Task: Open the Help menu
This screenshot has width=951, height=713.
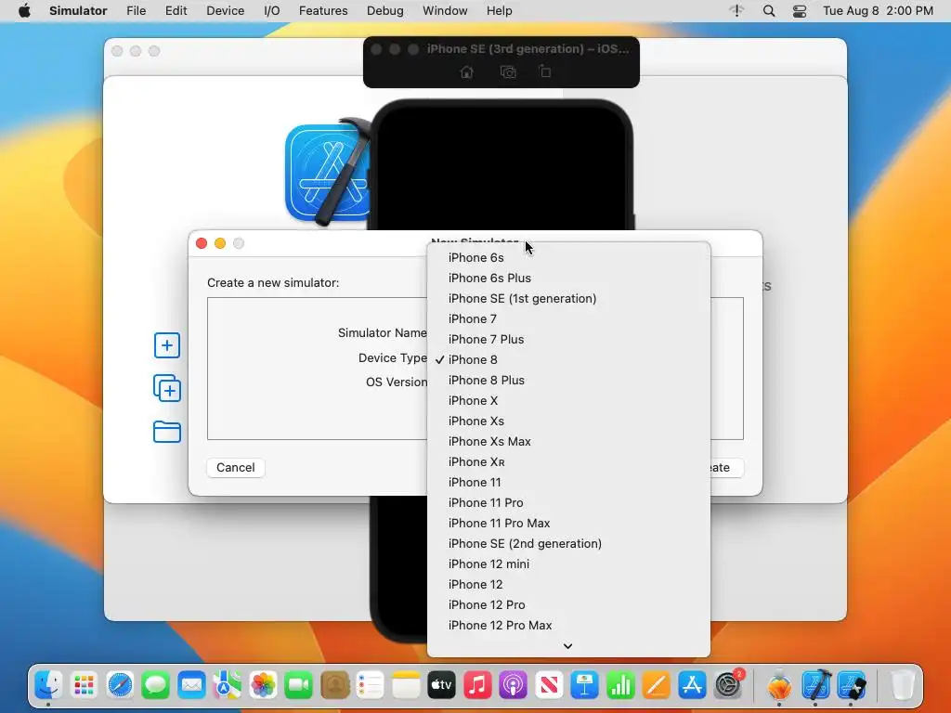Action: [x=499, y=11]
